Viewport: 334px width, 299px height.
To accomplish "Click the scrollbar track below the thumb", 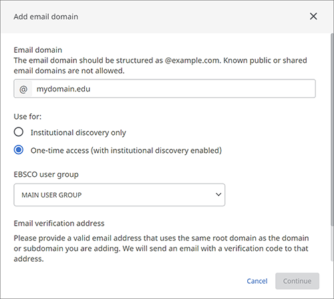I will pyautogui.click(x=332, y=242).
